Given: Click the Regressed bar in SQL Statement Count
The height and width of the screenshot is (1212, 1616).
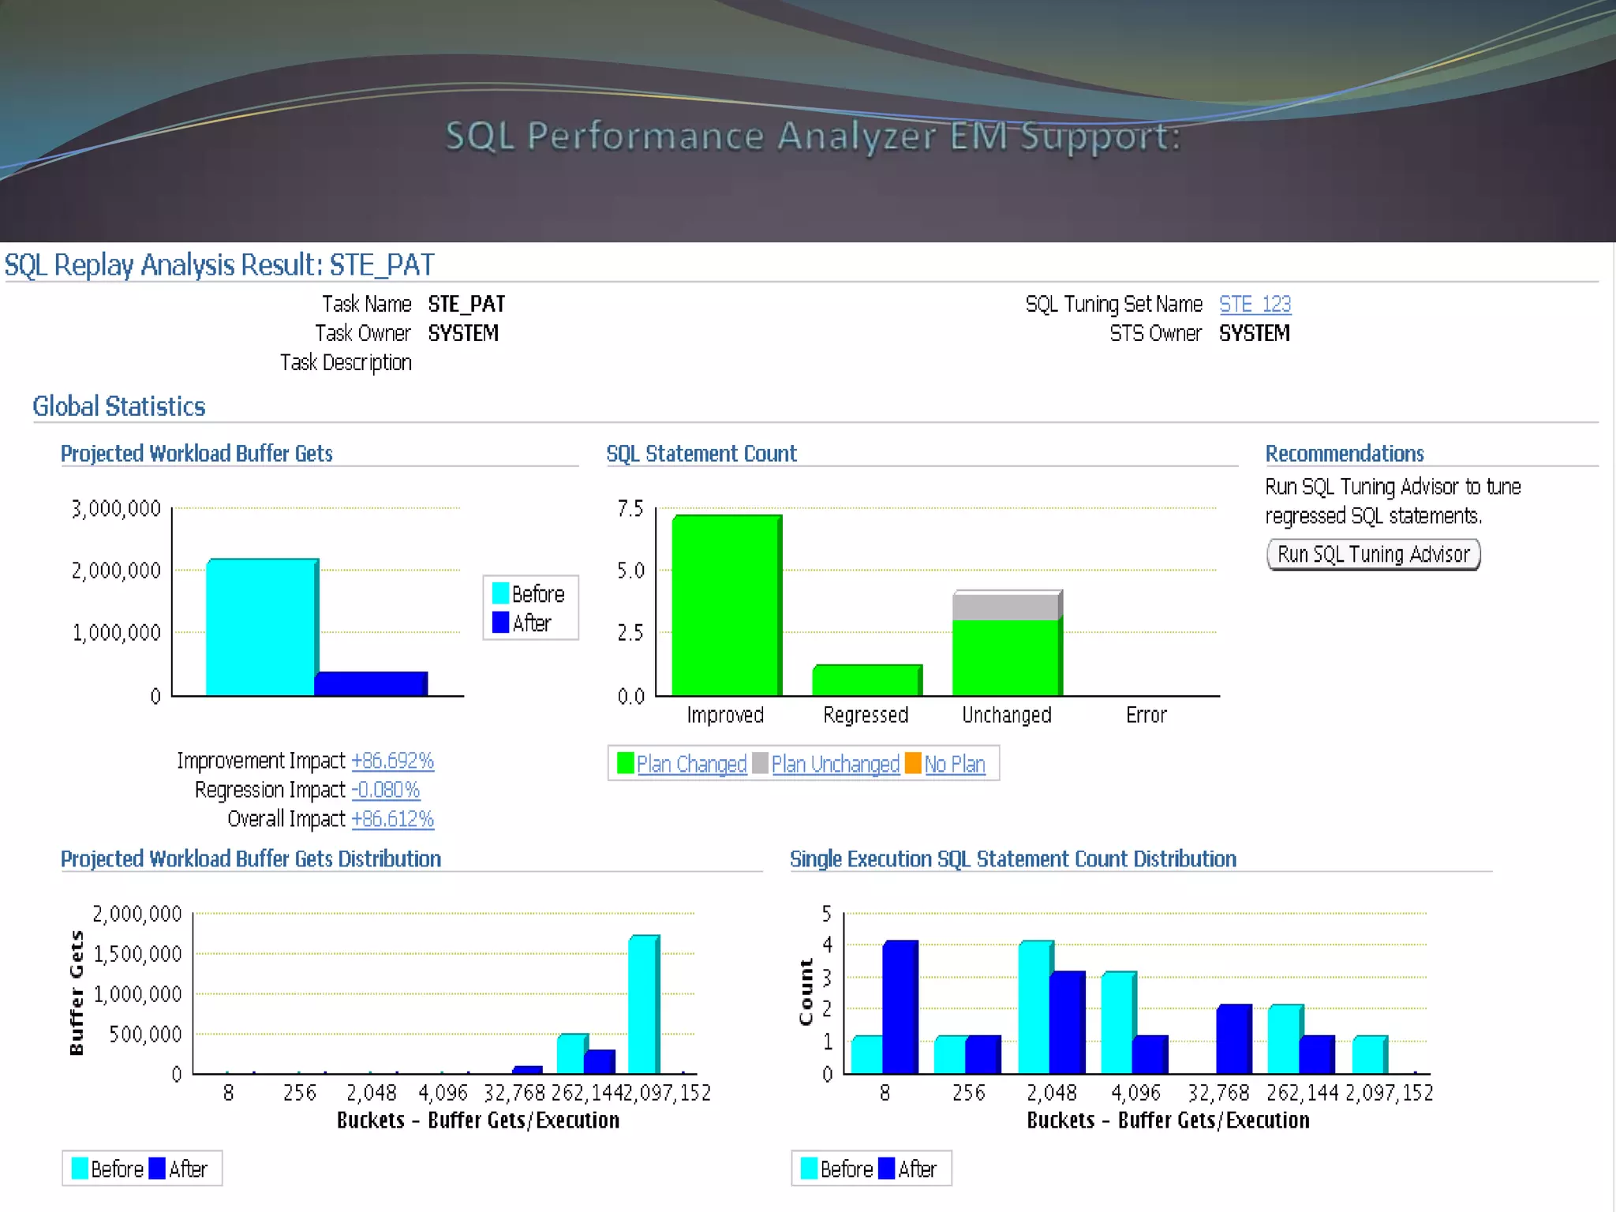Looking at the screenshot, I should (x=866, y=680).
